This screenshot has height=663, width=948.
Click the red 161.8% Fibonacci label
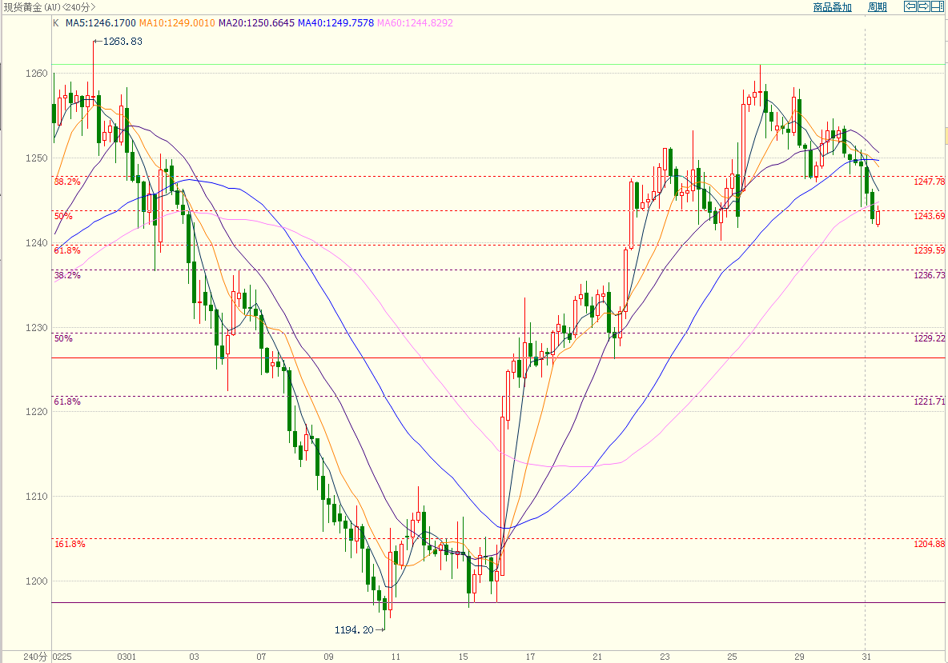pyautogui.click(x=70, y=544)
